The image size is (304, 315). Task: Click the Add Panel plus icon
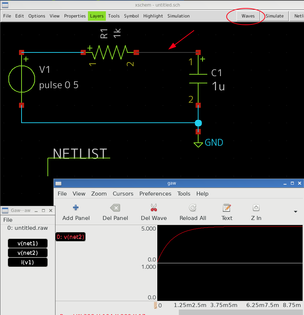click(76, 208)
